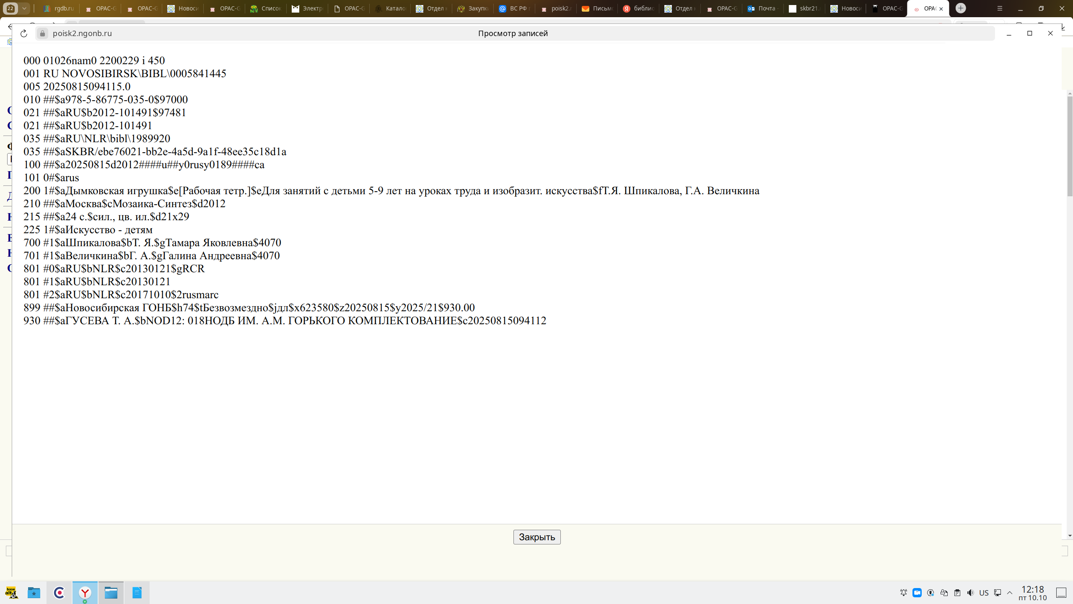This screenshot has height=604, width=1073.
Task: Open a new browser tab
Action: (961, 8)
